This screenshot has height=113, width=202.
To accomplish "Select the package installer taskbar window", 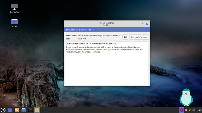I will (x=37, y=110).
